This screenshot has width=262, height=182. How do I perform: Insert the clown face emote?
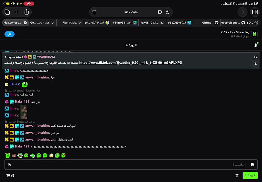click(20, 155)
